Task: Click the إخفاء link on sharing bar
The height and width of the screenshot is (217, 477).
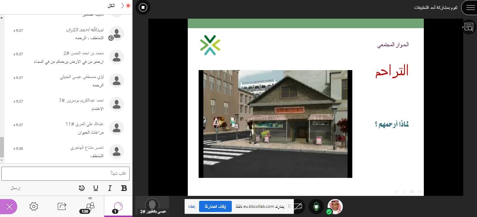Action: click(192, 206)
